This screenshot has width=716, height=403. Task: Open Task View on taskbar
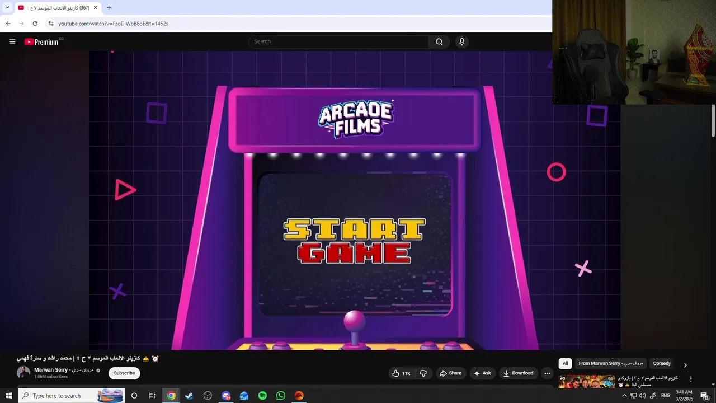pos(152,396)
